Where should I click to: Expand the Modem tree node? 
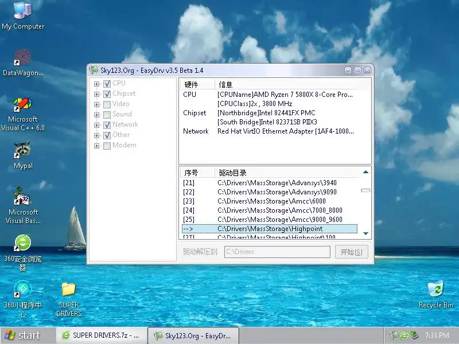[x=96, y=146]
